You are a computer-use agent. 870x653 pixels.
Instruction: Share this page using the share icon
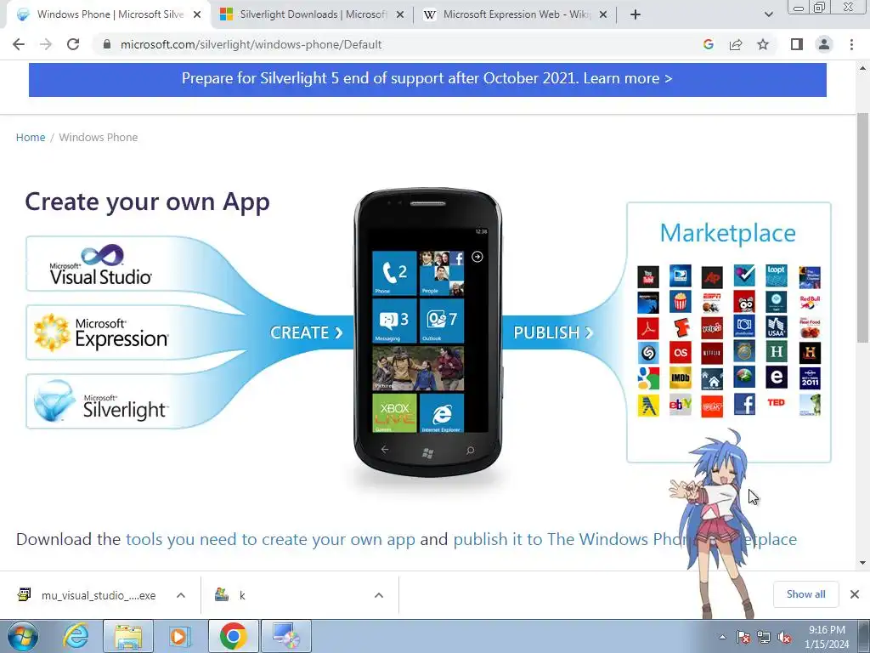pos(736,44)
